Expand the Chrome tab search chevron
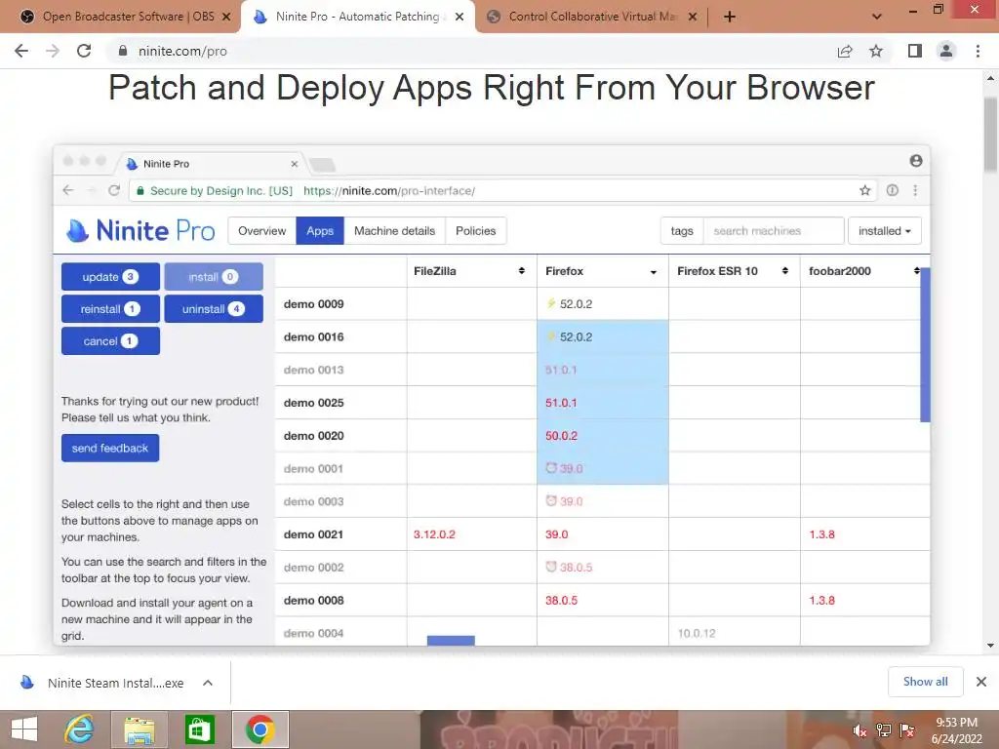Screen dimensions: 999x749 tap(877, 17)
